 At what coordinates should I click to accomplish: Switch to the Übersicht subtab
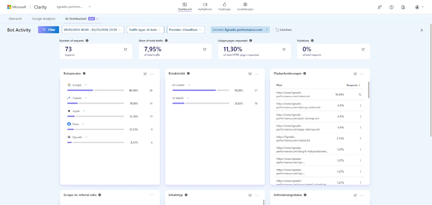tap(15, 19)
